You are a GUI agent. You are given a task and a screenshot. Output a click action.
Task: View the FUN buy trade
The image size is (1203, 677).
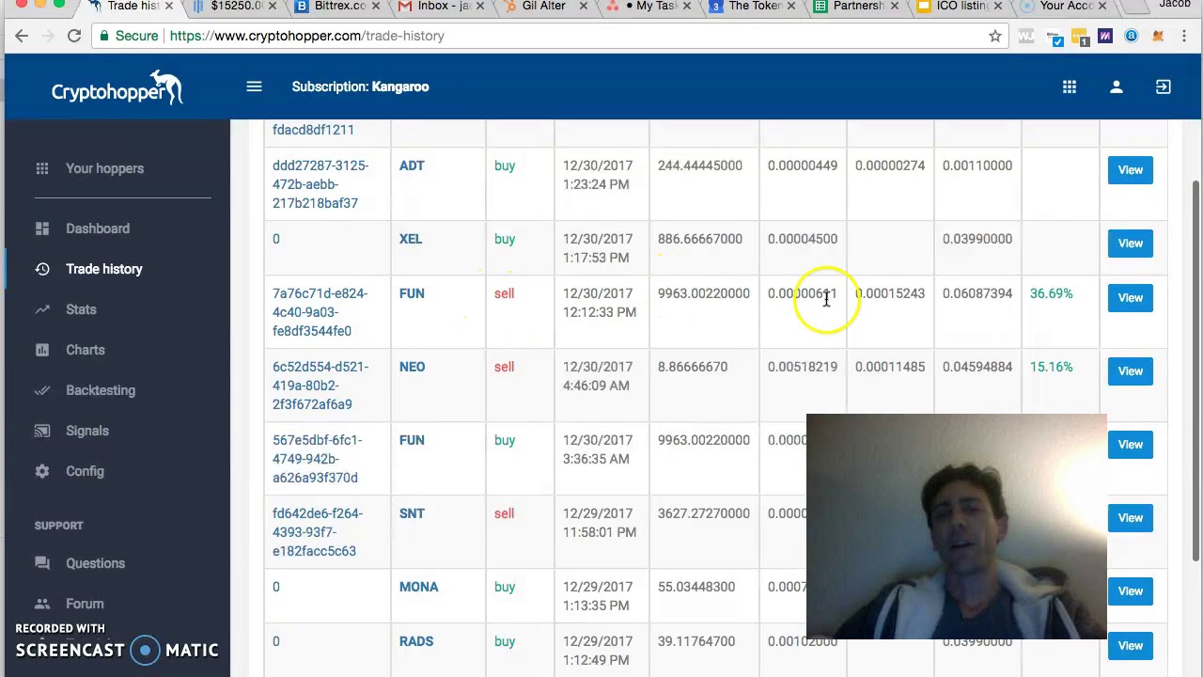pyautogui.click(x=1130, y=445)
